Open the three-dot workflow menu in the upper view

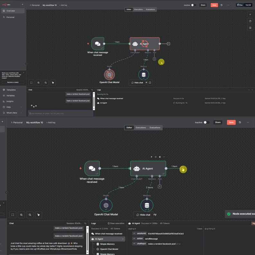pos(228,5)
